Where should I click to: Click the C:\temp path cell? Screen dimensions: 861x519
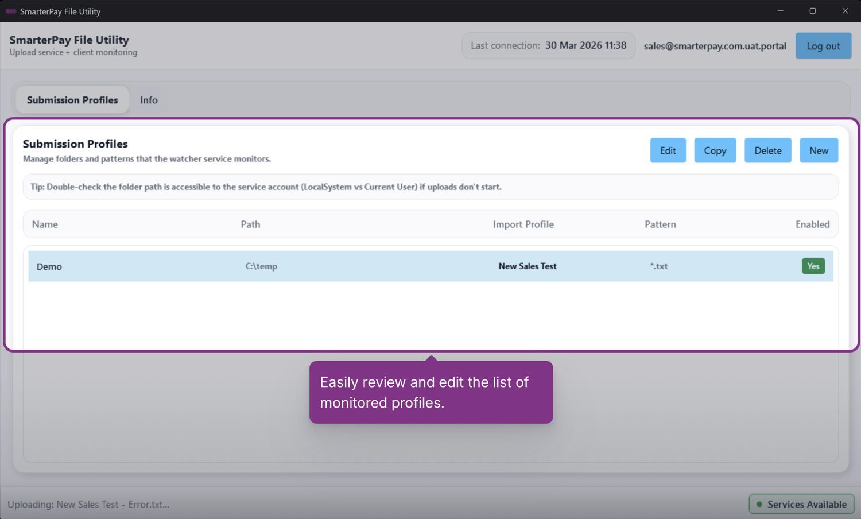click(x=261, y=266)
